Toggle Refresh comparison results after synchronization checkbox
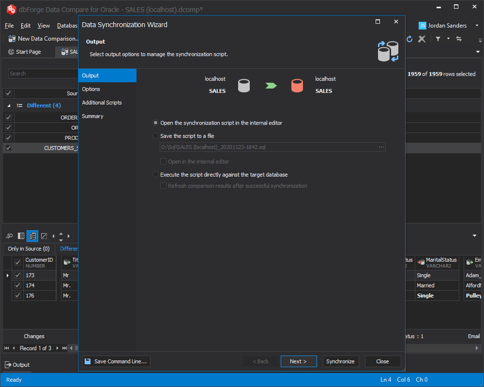484x387 pixels. click(163, 186)
